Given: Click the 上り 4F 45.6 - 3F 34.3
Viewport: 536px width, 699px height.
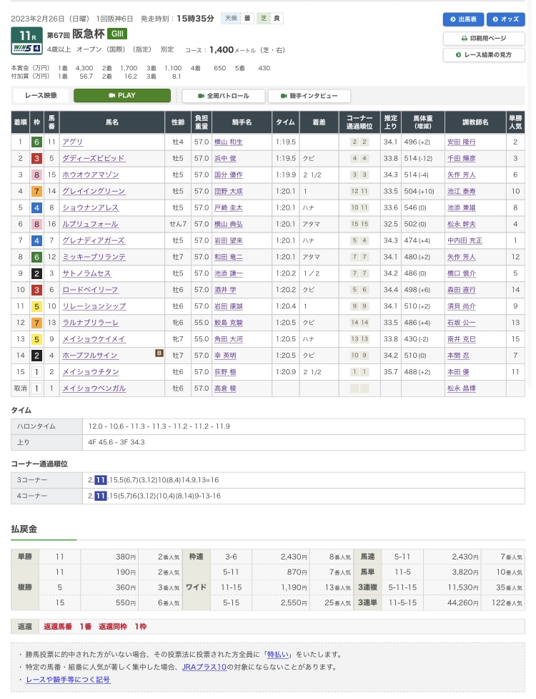Looking at the screenshot, I should (x=116, y=442).
